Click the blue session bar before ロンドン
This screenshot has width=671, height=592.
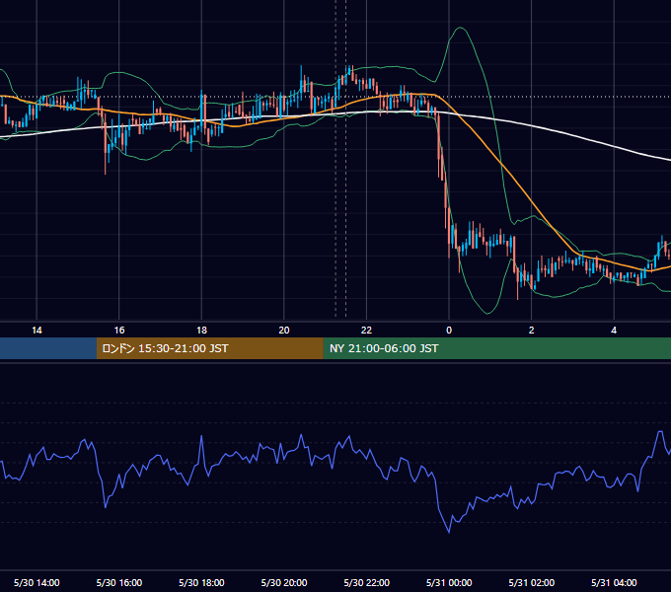48,348
